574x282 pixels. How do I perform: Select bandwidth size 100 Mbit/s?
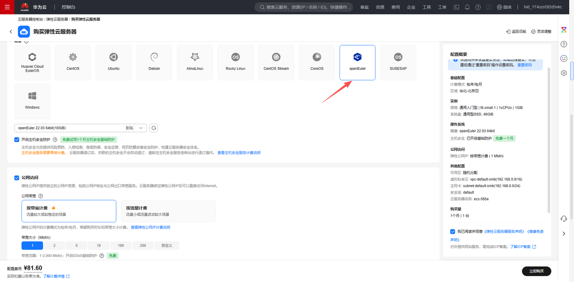point(121,245)
